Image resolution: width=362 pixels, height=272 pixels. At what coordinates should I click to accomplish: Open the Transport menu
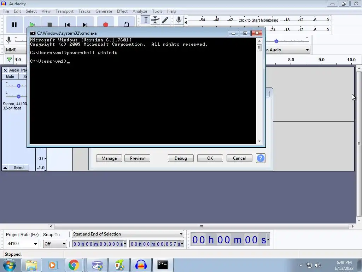coord(64,11)
